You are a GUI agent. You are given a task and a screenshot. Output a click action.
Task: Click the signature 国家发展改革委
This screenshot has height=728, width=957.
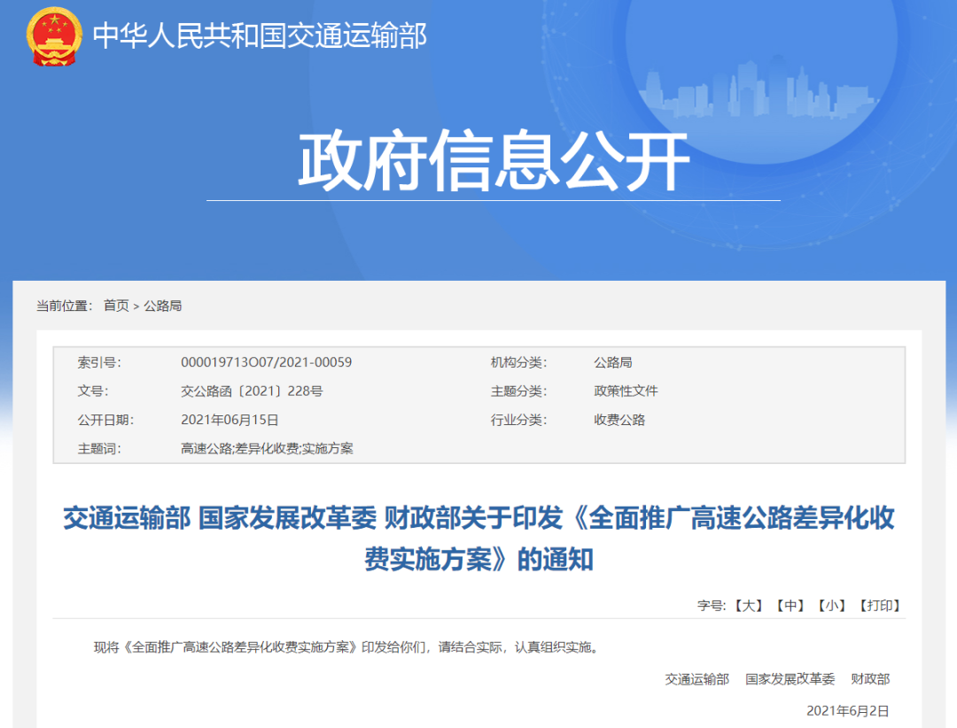790,679
